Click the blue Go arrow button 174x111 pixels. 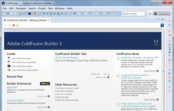tap(162, 25)
